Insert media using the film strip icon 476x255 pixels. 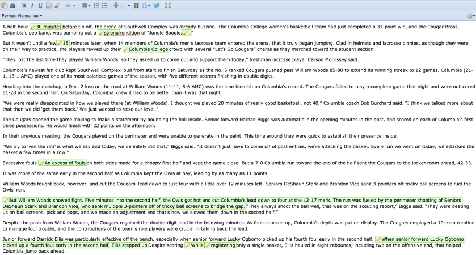click(136, 6)
